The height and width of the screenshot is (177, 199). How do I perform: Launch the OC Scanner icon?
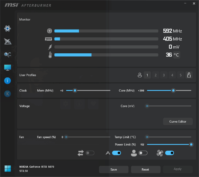7,55
